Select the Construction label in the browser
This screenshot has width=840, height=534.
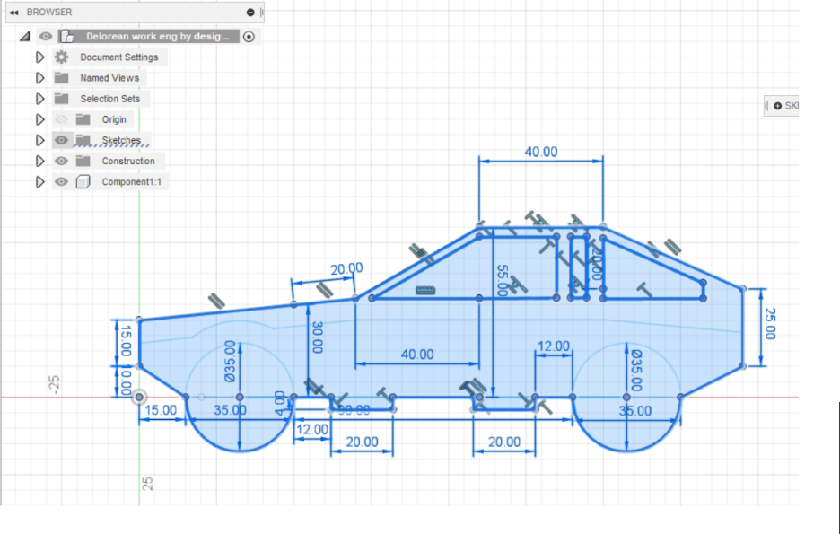128,161
